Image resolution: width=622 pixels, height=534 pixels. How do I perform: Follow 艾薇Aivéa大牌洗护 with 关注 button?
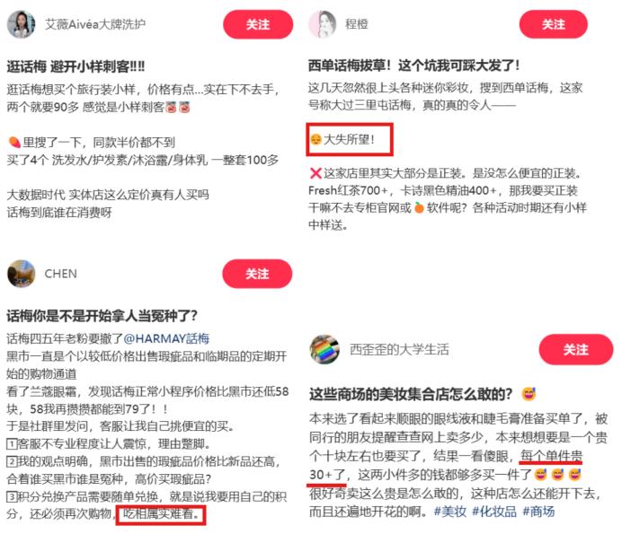point(258,24)
